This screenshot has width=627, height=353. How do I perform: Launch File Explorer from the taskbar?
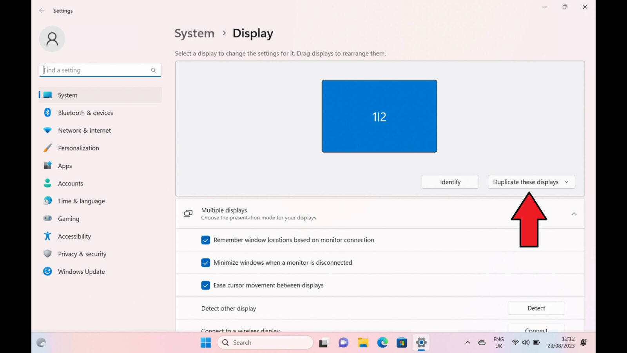click(362, 342)
